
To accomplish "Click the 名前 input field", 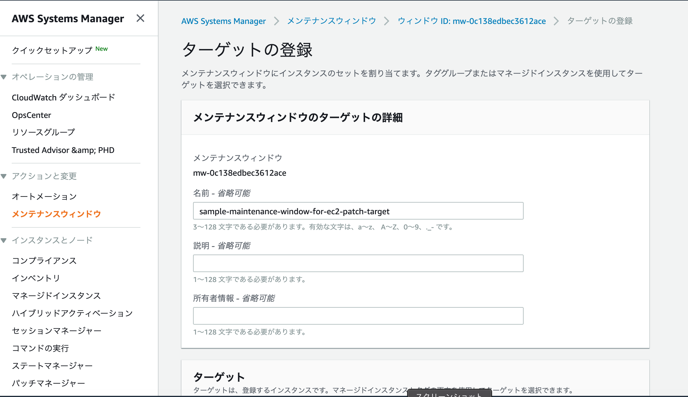I will [358, 211].
